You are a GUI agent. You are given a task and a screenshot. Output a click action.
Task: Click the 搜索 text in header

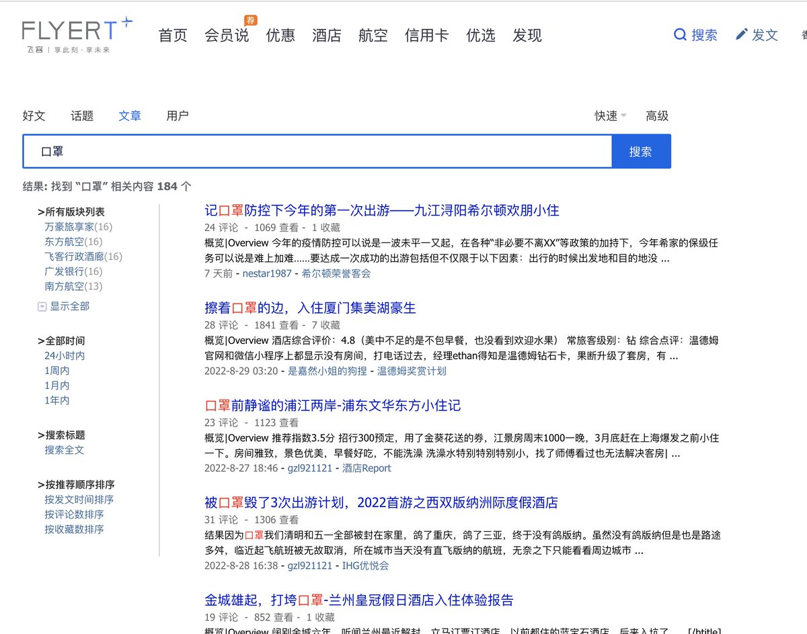click(705, 35)
